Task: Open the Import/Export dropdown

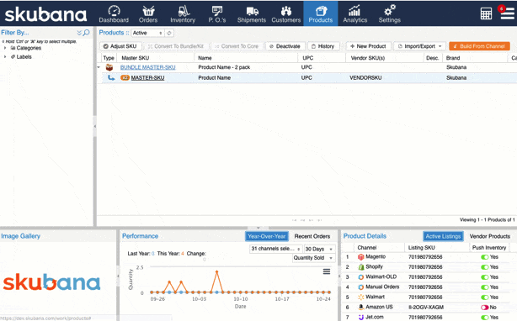Action: click(419, 46)
